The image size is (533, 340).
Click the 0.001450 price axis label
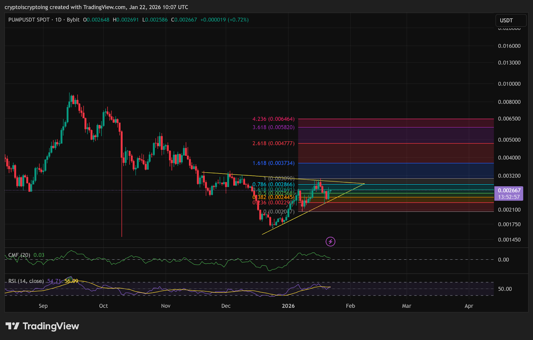tap(509, 240)
